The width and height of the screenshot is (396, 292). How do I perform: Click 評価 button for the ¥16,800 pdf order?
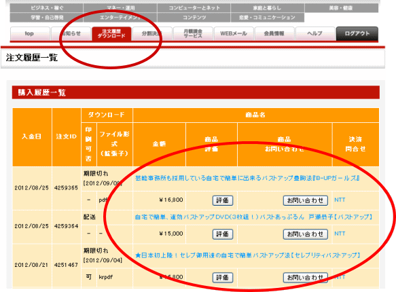pos(223,200)
